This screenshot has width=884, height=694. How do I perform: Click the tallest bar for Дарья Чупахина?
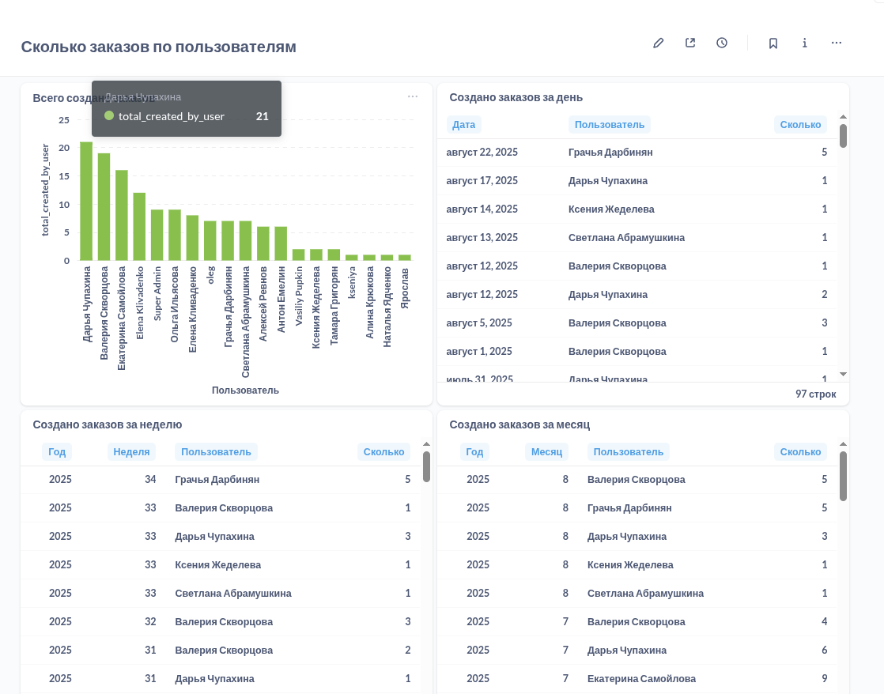(x=86, y=202)
